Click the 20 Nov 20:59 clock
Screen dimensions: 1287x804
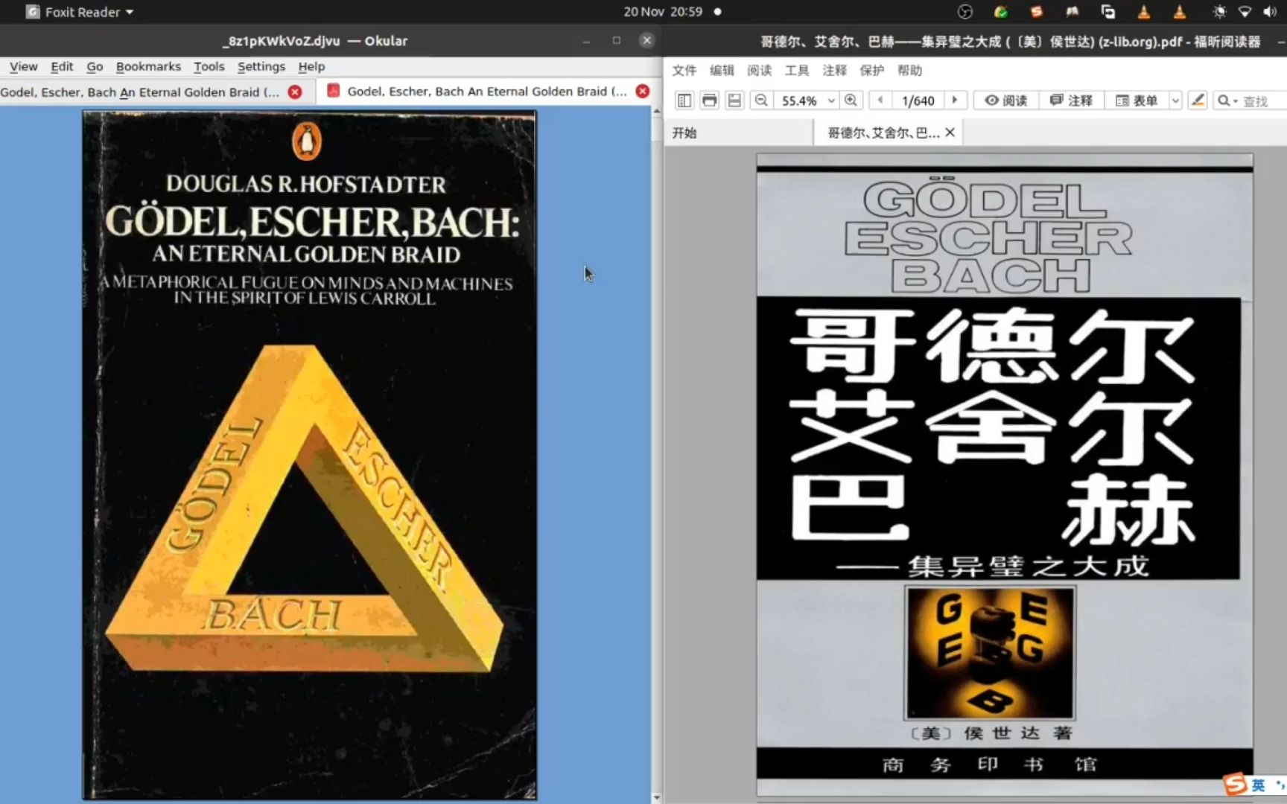click(663, 12)
